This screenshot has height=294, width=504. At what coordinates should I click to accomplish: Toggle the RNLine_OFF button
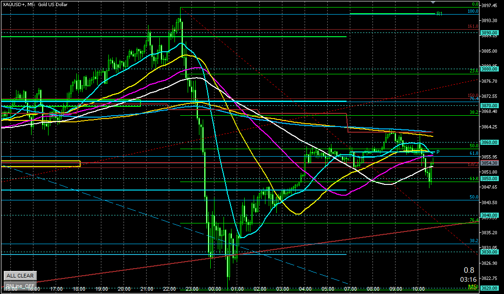click(x=20, y=285)
